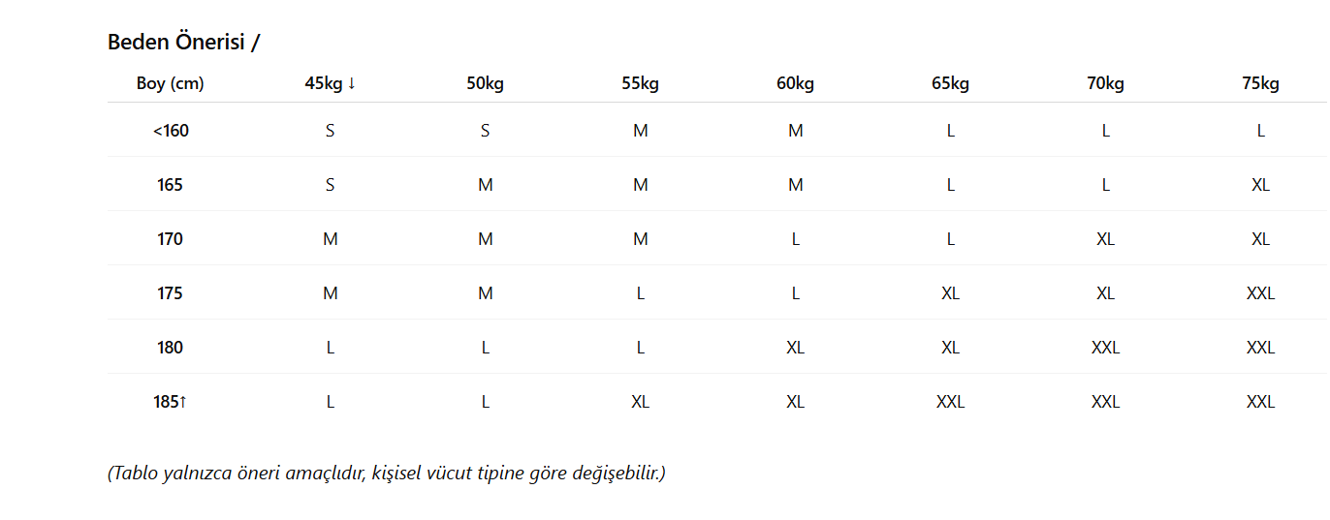This screenshot has height=520, width=1330.
Task: Select the 175 height row label
Action: [x=171, y=293]
